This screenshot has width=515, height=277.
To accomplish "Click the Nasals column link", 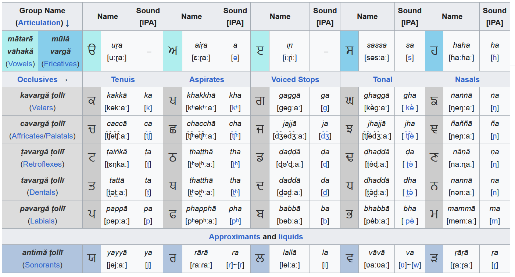I will 467,80.
